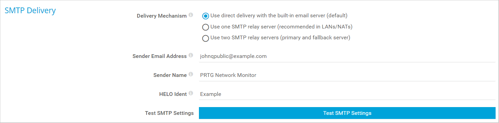This screenshot has height=123, width=499.
Task: Click the Sender Name label text
Action: (x=170, y=75)
